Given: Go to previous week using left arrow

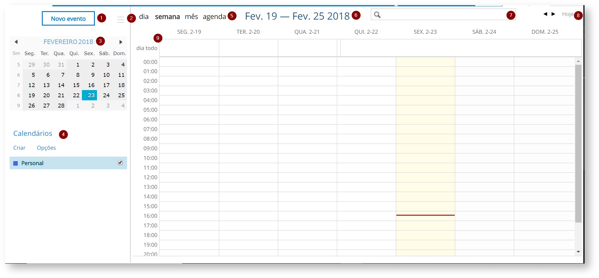Looking at the screenshot, I should coord(545,14).
